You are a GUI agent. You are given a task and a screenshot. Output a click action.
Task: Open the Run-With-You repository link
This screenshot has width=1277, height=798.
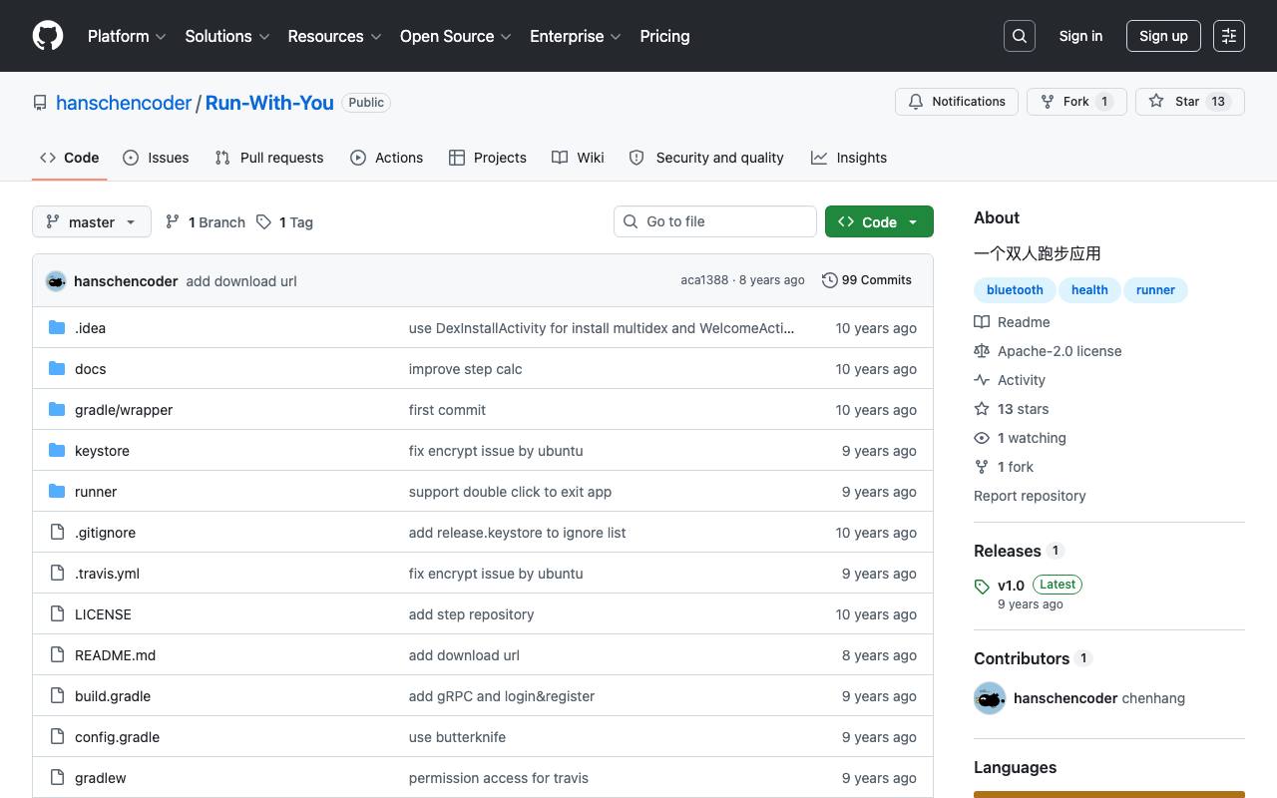click(269, 103)
